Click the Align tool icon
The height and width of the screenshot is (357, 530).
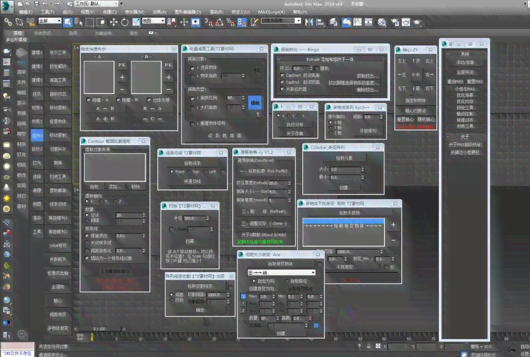[321, 22]
